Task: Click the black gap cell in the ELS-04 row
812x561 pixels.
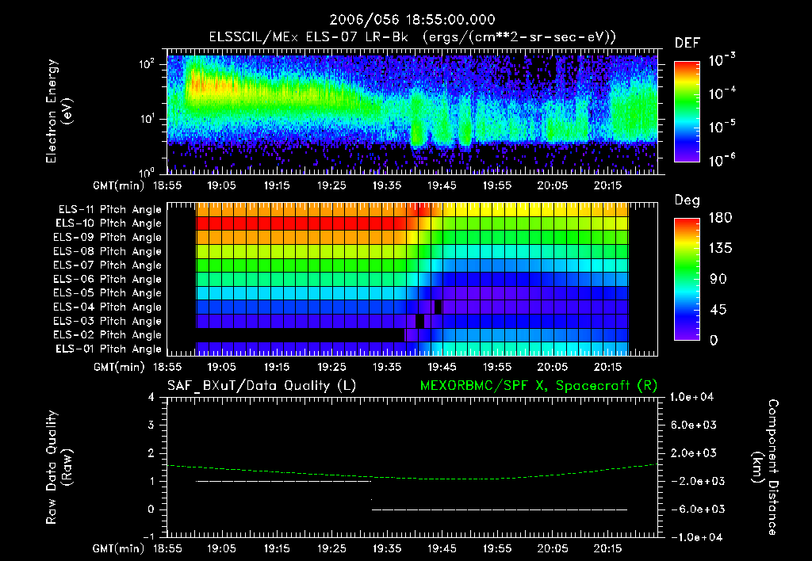Action: [x=438, y=307]
